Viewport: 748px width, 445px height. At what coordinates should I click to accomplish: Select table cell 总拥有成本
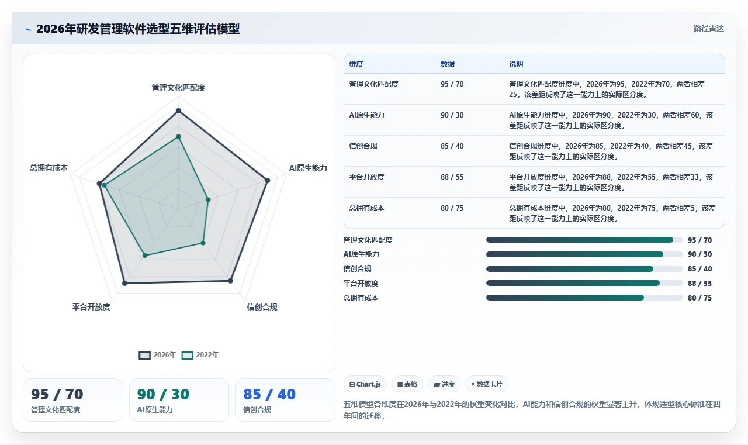pyautogui.click(x=367, y=208)
